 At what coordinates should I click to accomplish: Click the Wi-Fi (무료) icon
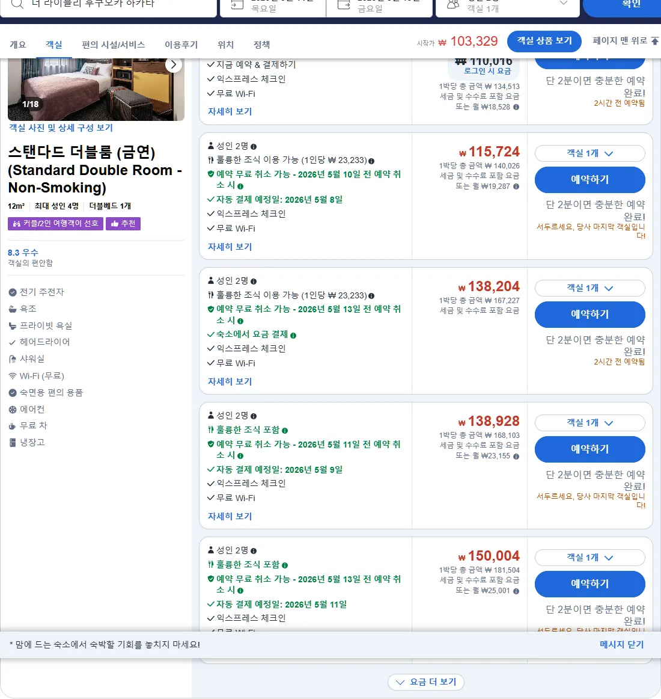(x=13, y=376)
